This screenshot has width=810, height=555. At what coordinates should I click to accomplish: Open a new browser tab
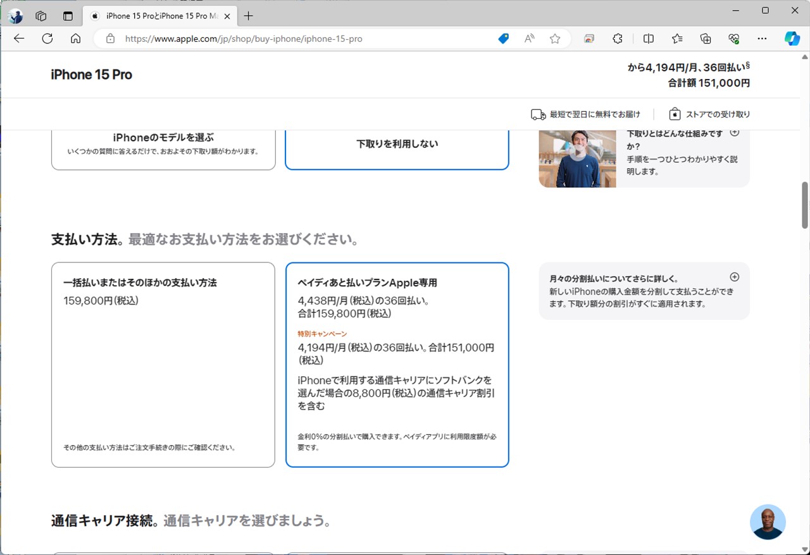[249, 16]
